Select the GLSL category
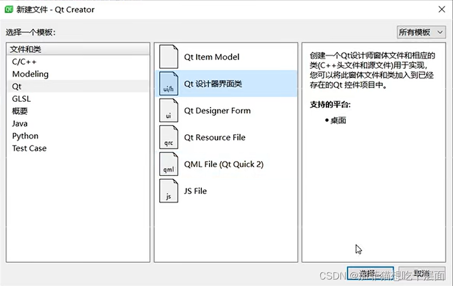Viewport: 453px width, 286px height. tap(78, 99)
